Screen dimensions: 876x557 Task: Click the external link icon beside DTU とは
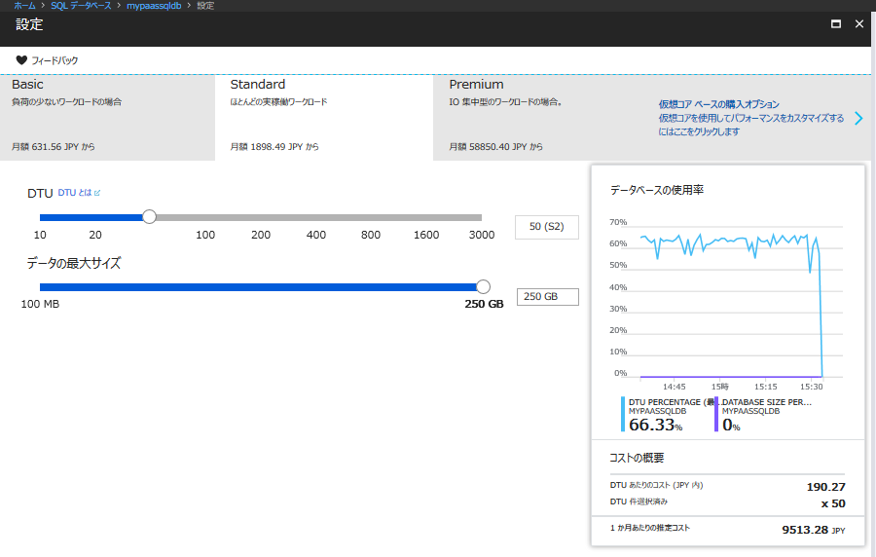pos(97,193)
